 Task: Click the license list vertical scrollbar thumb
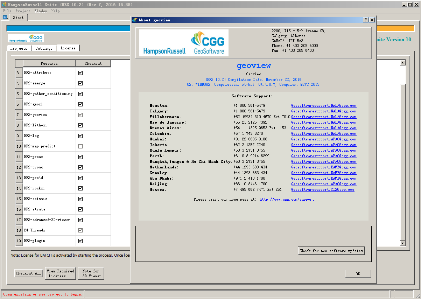click(x=402, y=162)
